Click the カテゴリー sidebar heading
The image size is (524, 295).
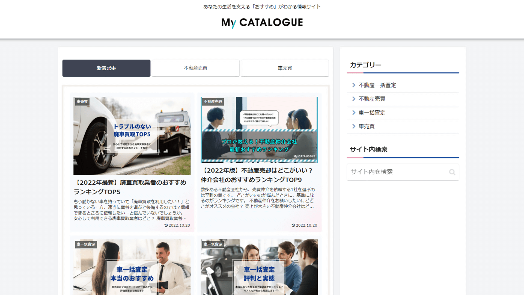click(x=365, y=65)
